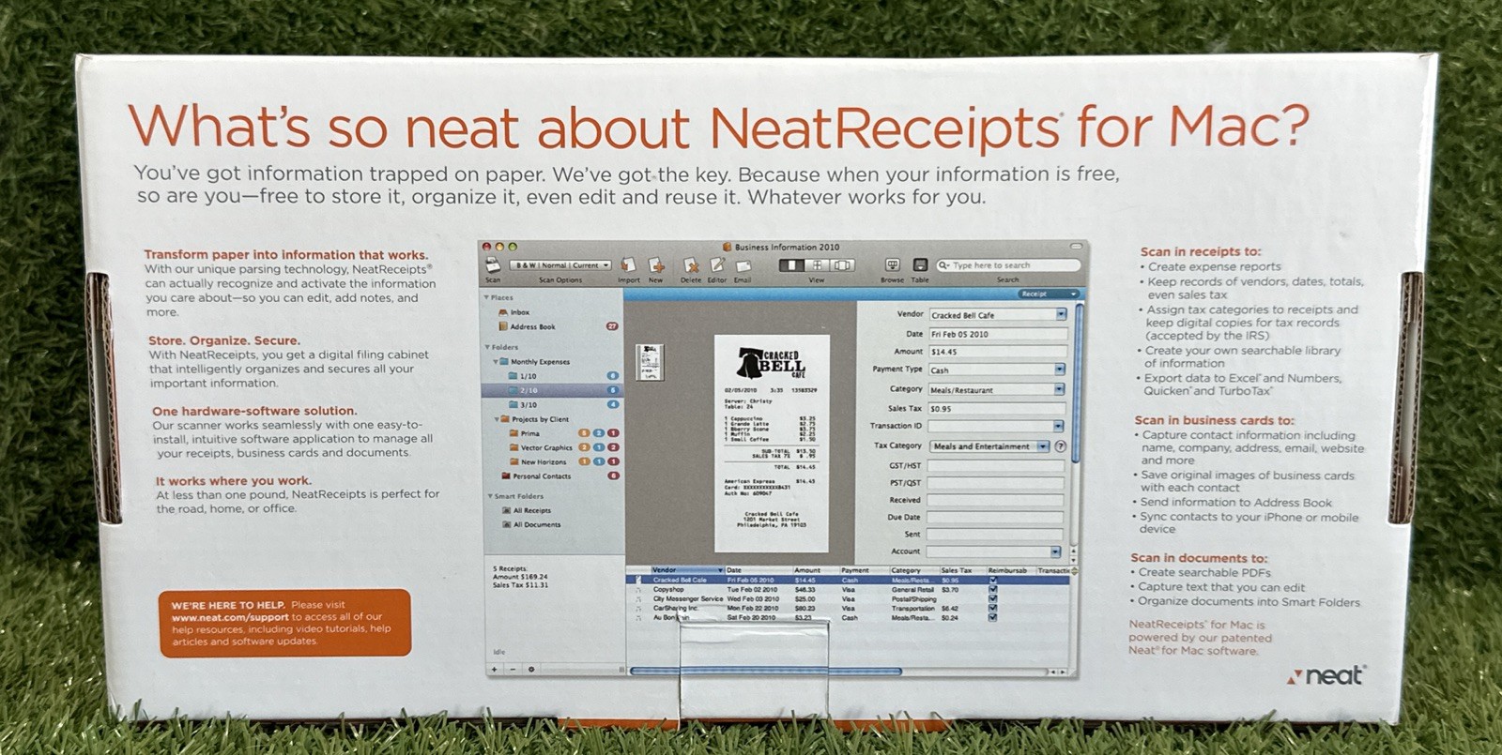Select the Copyshop row in the table
This screenshot has width=1502, height=755.
coord(850,590)
